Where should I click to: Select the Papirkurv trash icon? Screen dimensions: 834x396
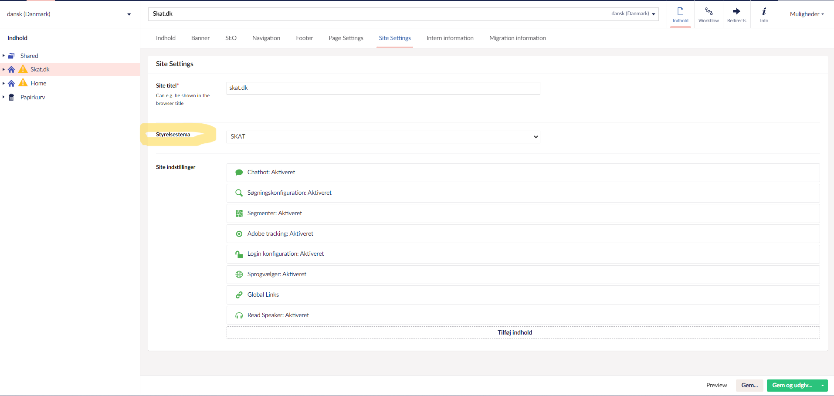[x=12, y=97]
